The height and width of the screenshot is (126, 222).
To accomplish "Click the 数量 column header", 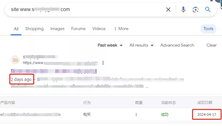I will (x=139, y=102).
